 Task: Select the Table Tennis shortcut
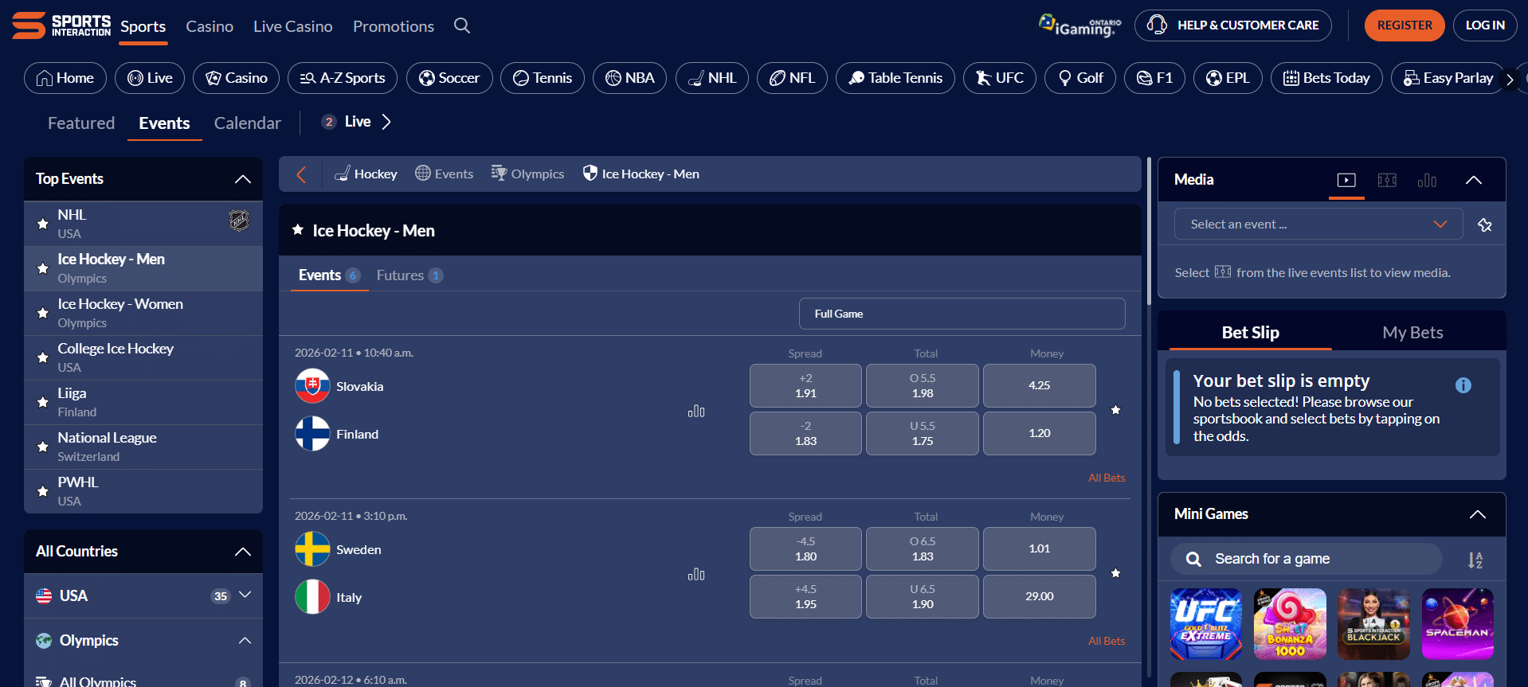click(895, 78)
